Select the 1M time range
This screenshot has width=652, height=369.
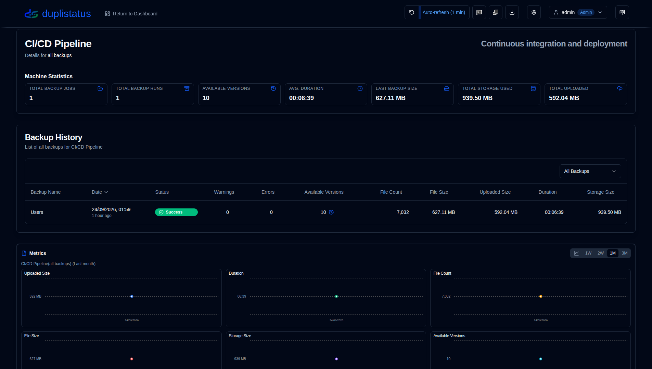613,253
